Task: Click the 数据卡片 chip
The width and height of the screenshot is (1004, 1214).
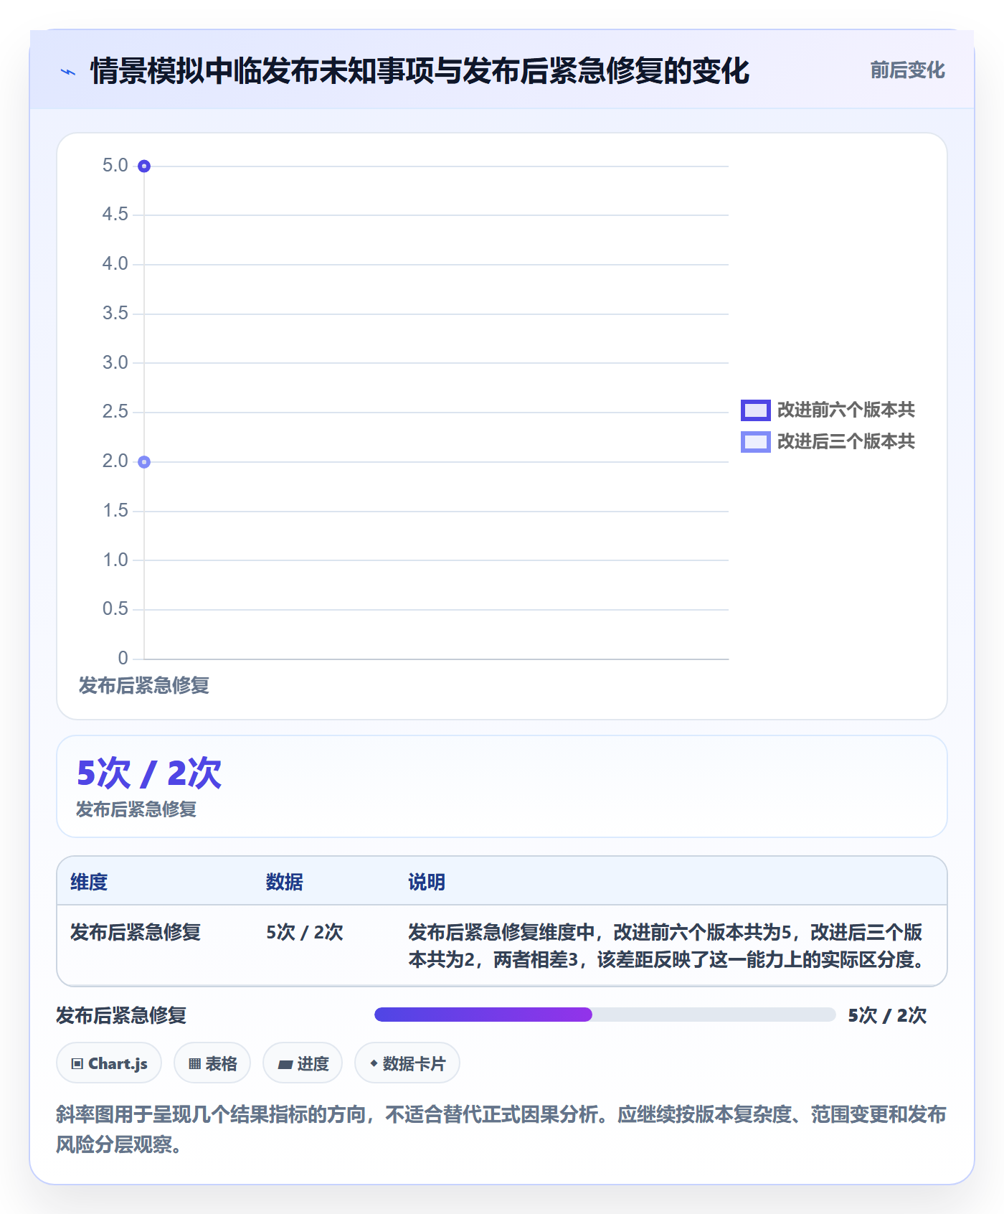Action: [x=407, y=1063]
